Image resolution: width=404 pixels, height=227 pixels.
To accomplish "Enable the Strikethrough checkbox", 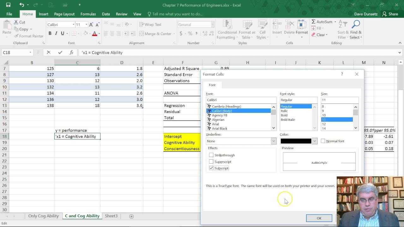I will click(x=211, y=155).
